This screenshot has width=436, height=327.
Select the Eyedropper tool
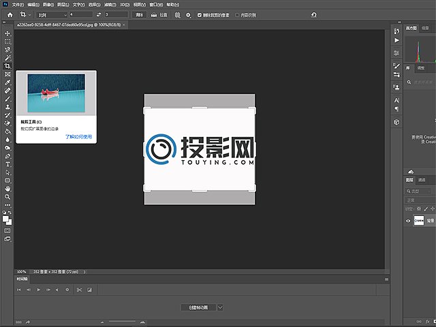point(7,82)
